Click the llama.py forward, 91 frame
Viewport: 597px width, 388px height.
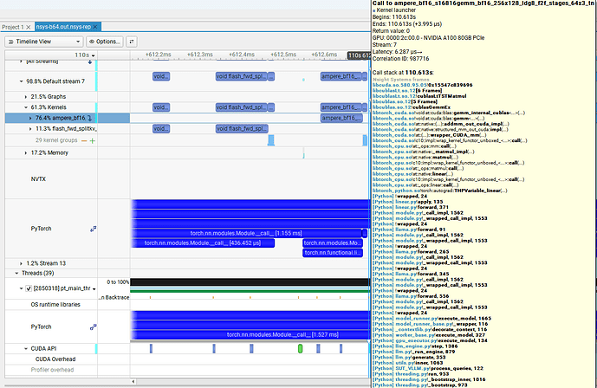[x=409, y=230]
